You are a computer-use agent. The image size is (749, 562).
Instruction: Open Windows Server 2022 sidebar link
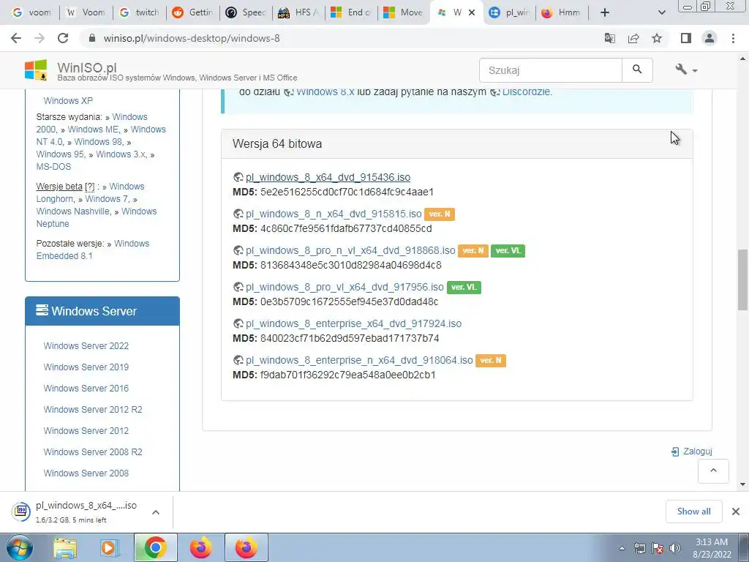(86, 345)
